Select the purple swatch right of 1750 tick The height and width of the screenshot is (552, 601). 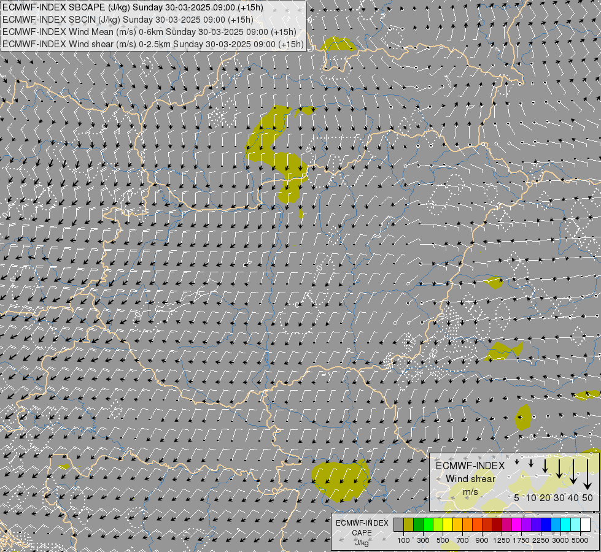click(526, 524)
